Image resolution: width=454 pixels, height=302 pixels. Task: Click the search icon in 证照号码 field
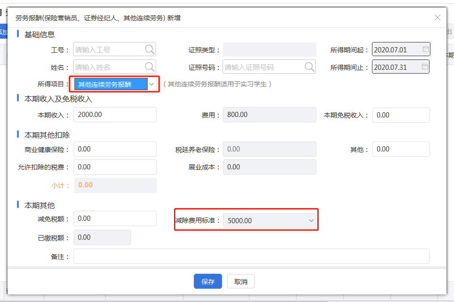coord(309,67)
